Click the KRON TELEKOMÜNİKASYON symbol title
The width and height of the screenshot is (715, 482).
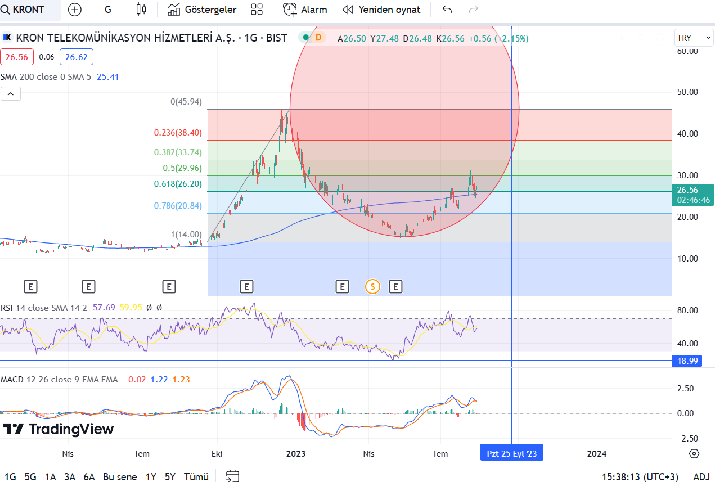pyautogui.click(x=151, y=38)
